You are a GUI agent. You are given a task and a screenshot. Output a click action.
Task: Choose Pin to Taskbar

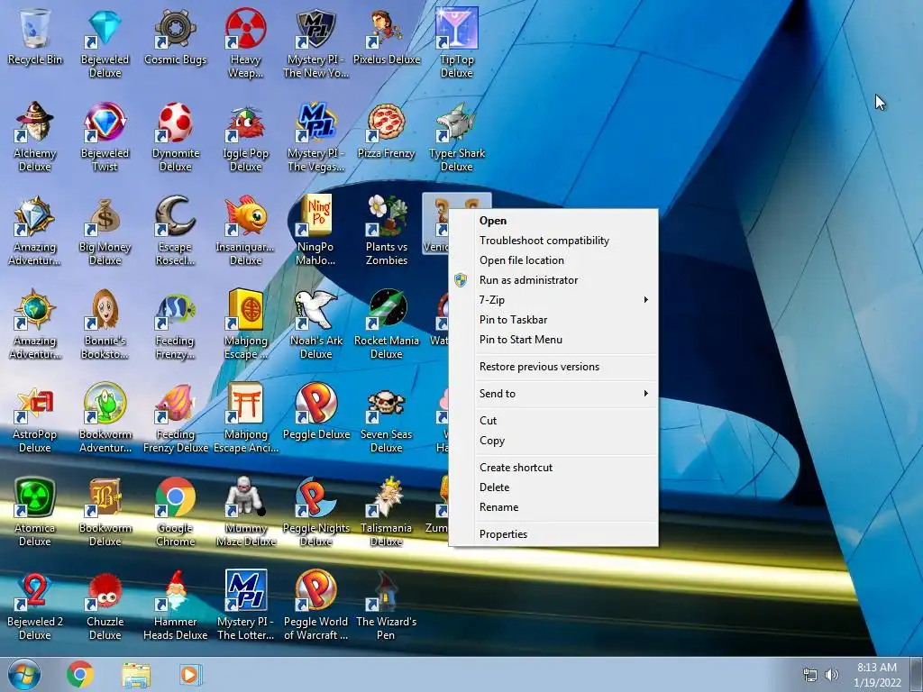click(553, 320)
